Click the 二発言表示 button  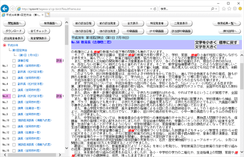(x=181, y=23)
